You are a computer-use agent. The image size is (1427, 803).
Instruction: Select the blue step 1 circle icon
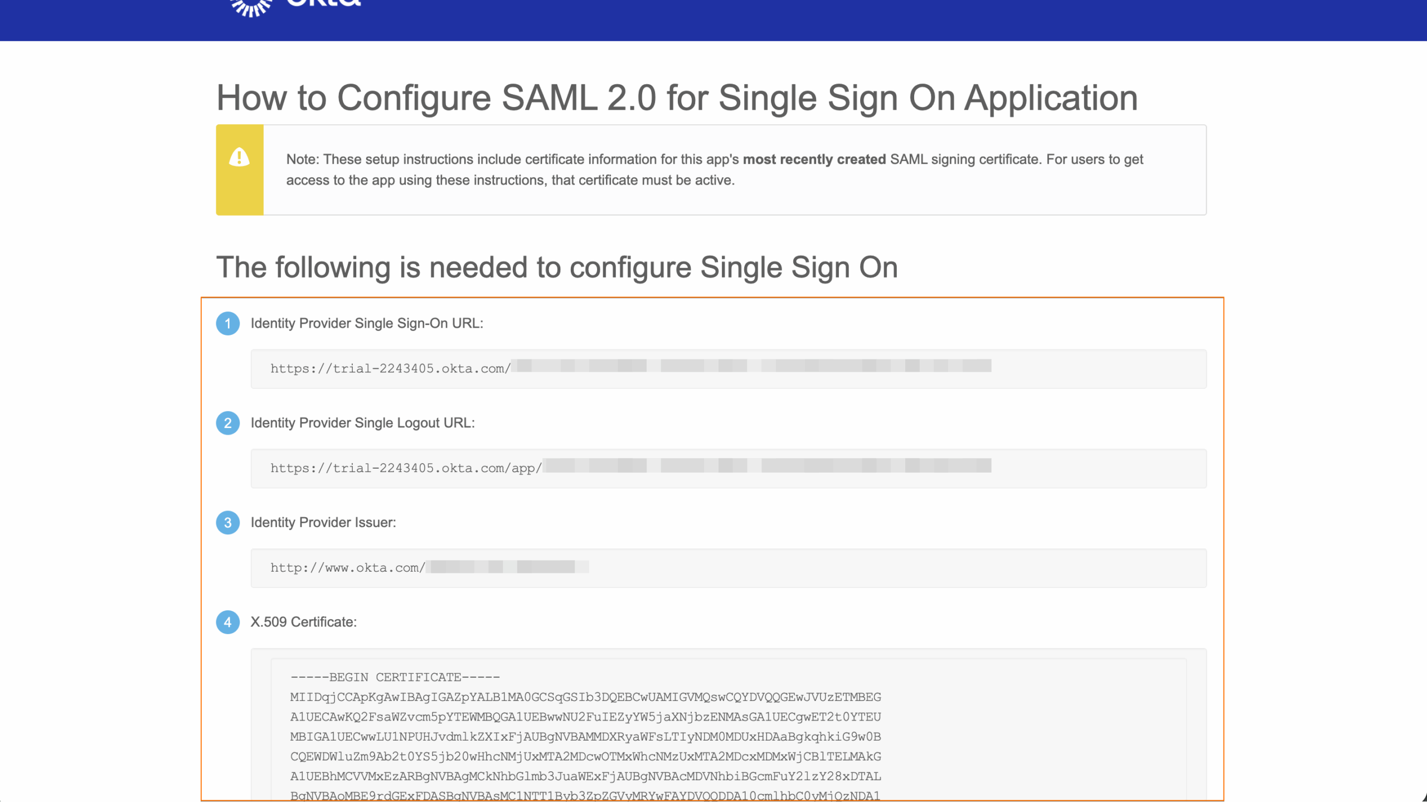coord(227,323)
